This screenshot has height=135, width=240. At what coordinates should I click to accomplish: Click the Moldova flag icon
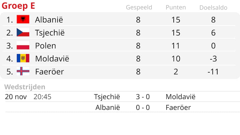pyautogui.click(x=23, y=58)
